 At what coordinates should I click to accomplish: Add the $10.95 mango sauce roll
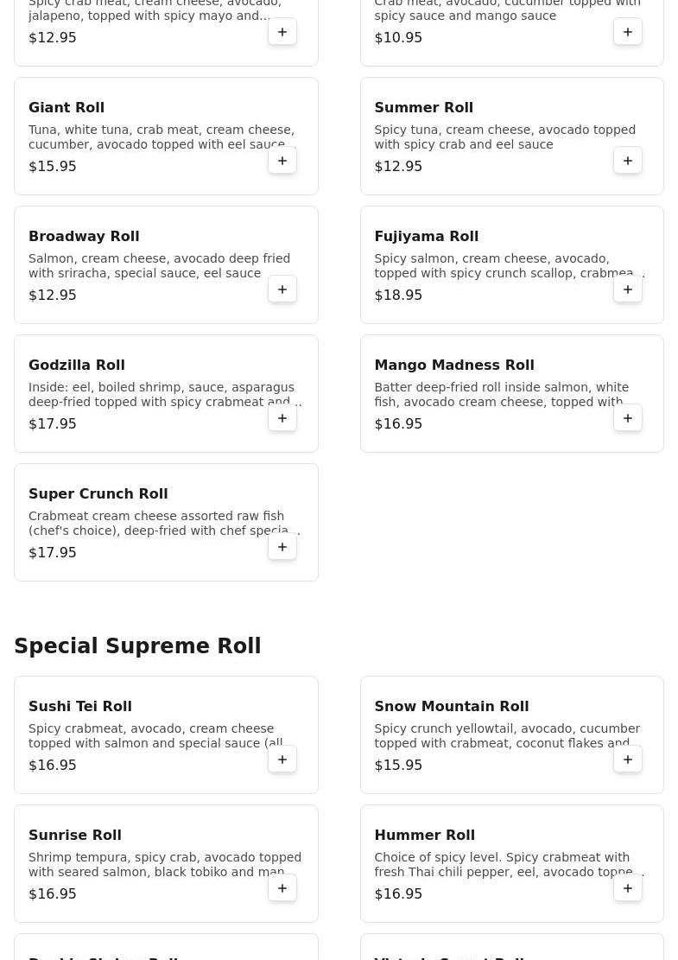click(628, 32)
